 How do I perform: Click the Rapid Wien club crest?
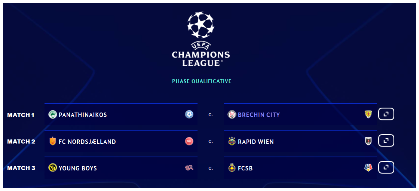pos(232,141)
